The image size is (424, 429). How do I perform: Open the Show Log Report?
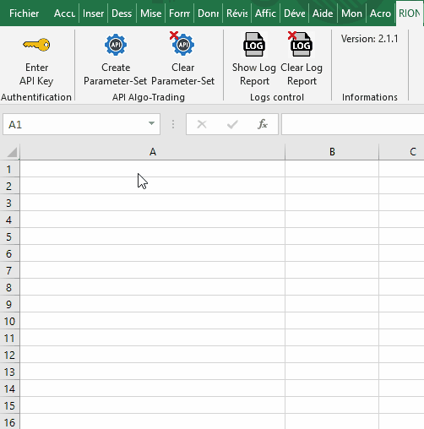click(x=254, y=59)
